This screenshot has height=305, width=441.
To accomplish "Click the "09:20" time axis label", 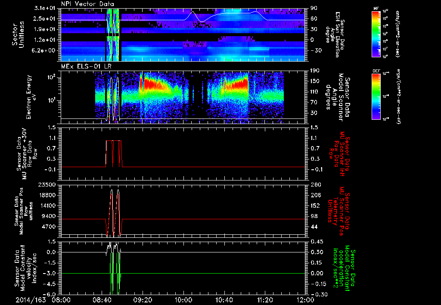I will (143, 300).
